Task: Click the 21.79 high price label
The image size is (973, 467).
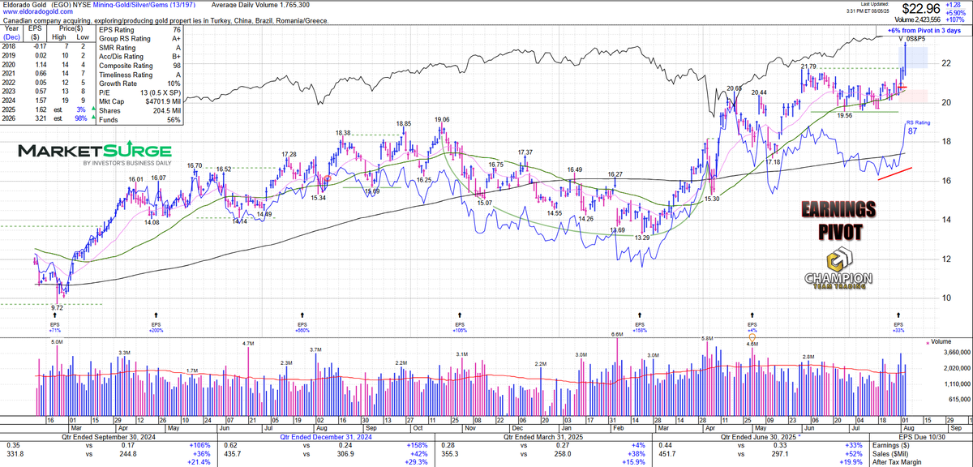Action: 808,66
